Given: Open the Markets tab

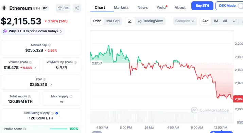Looking at the screenshot, I should pos(121,7).
